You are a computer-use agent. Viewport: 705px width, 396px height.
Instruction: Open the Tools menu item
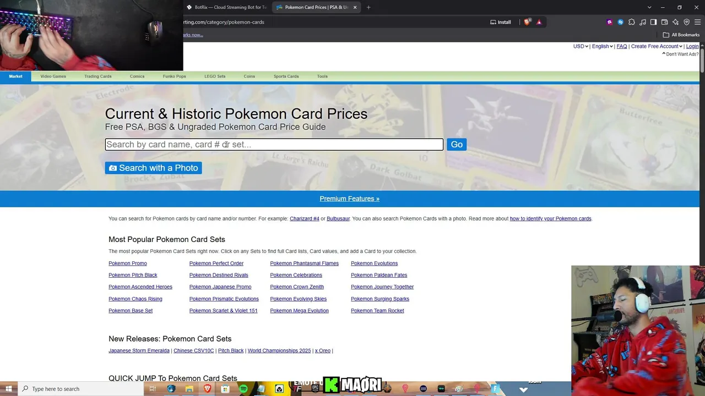tap(322, 76)
